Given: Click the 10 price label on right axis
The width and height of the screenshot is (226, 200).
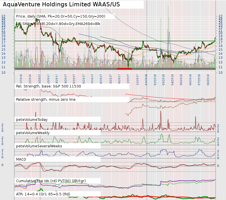Looking at the screenshot, I should tap(221, 73).
